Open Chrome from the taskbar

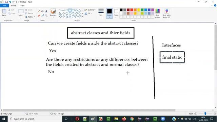[132, 119]
